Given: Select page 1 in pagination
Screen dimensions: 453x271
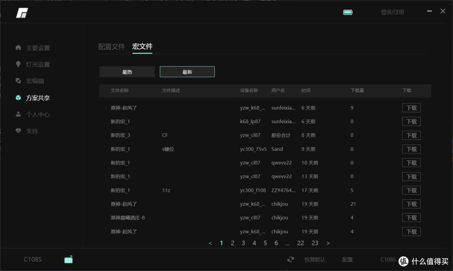Looking at the screenshot, I should [x=221, y=243].
